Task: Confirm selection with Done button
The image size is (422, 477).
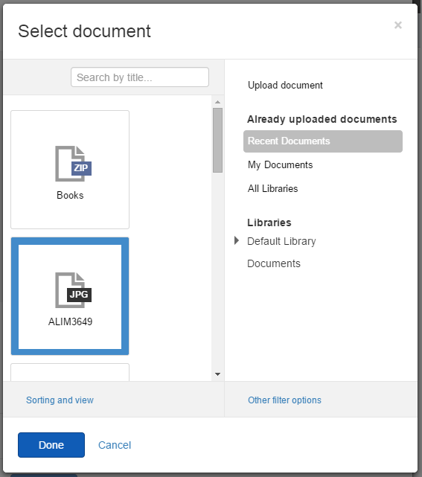Action: pyautogui.click(x=51, y=445)
